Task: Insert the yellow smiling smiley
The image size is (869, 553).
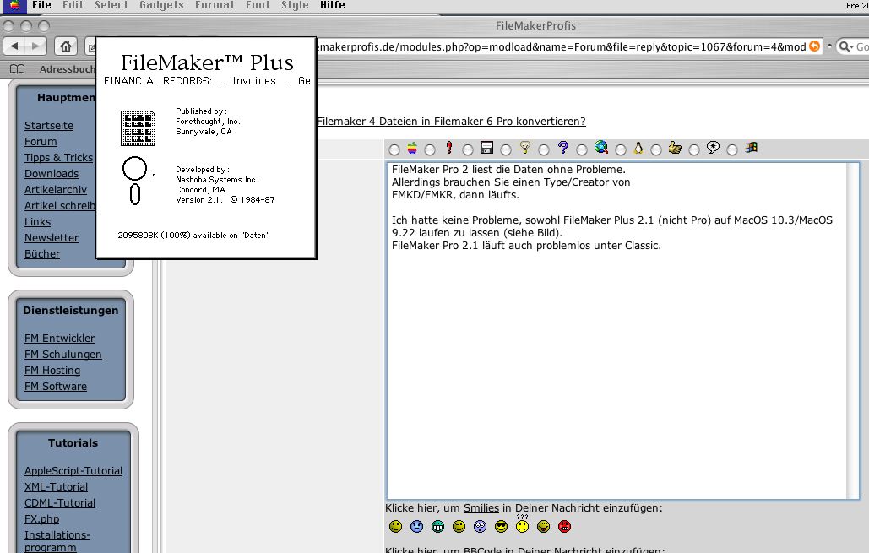Action: coord(396,526)
